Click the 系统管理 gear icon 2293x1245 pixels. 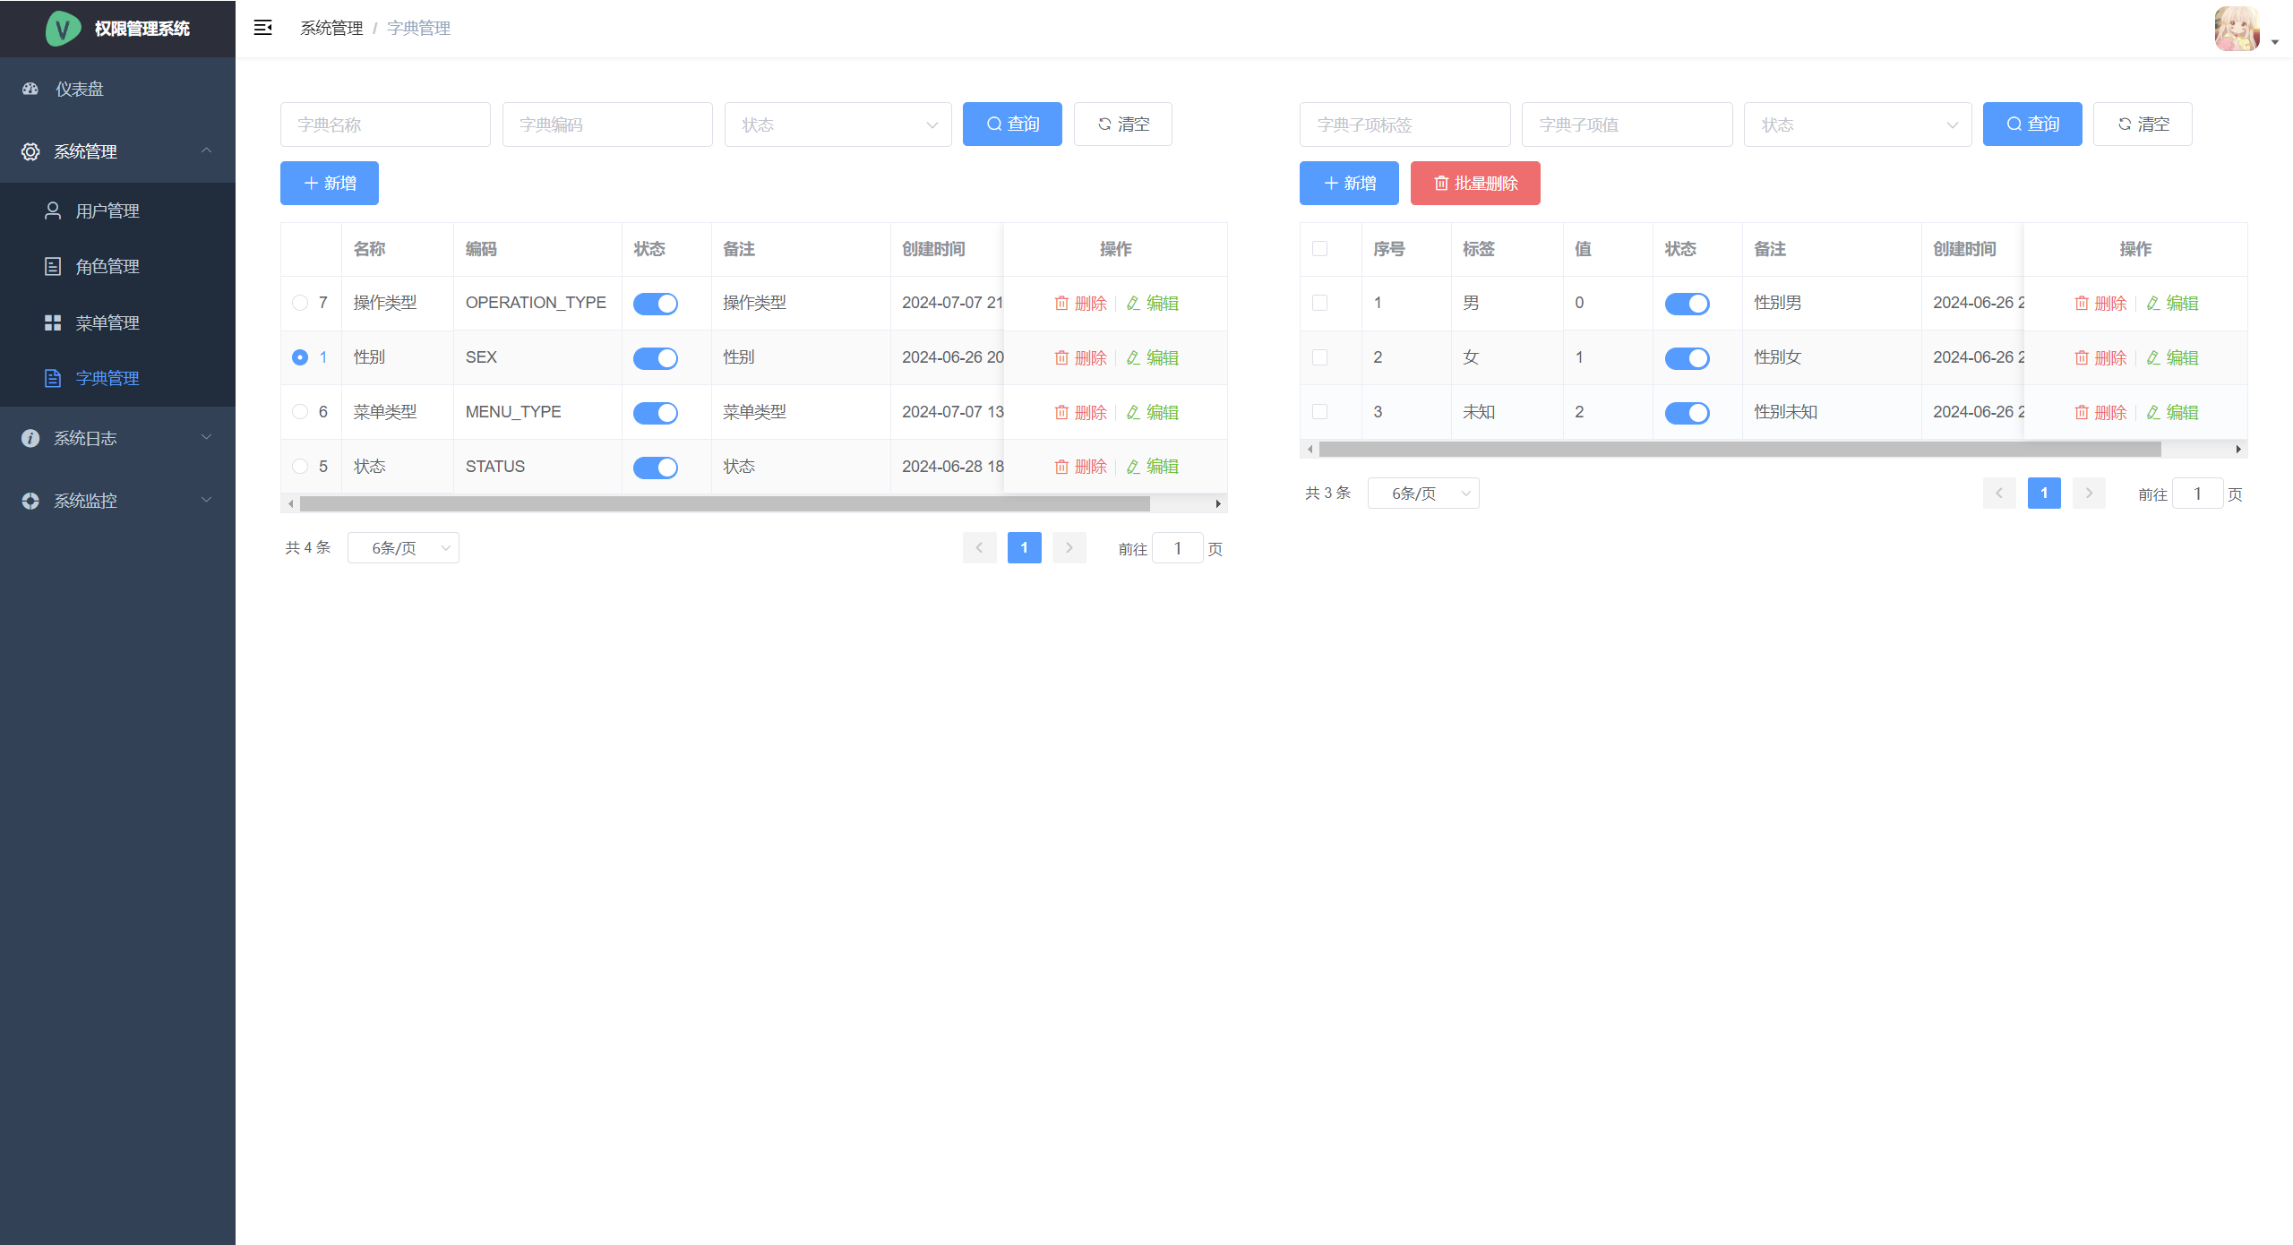pyautogui.click(x=30, y=151)
